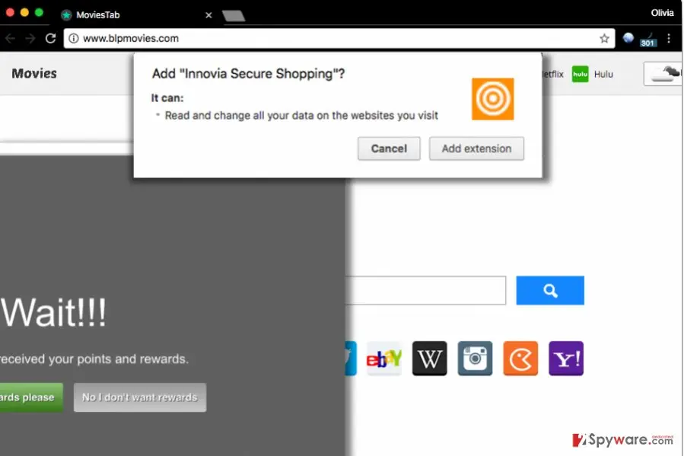Close the MoviesTab tab
This screenshot has height=456, width=684.
pos(208,15)
